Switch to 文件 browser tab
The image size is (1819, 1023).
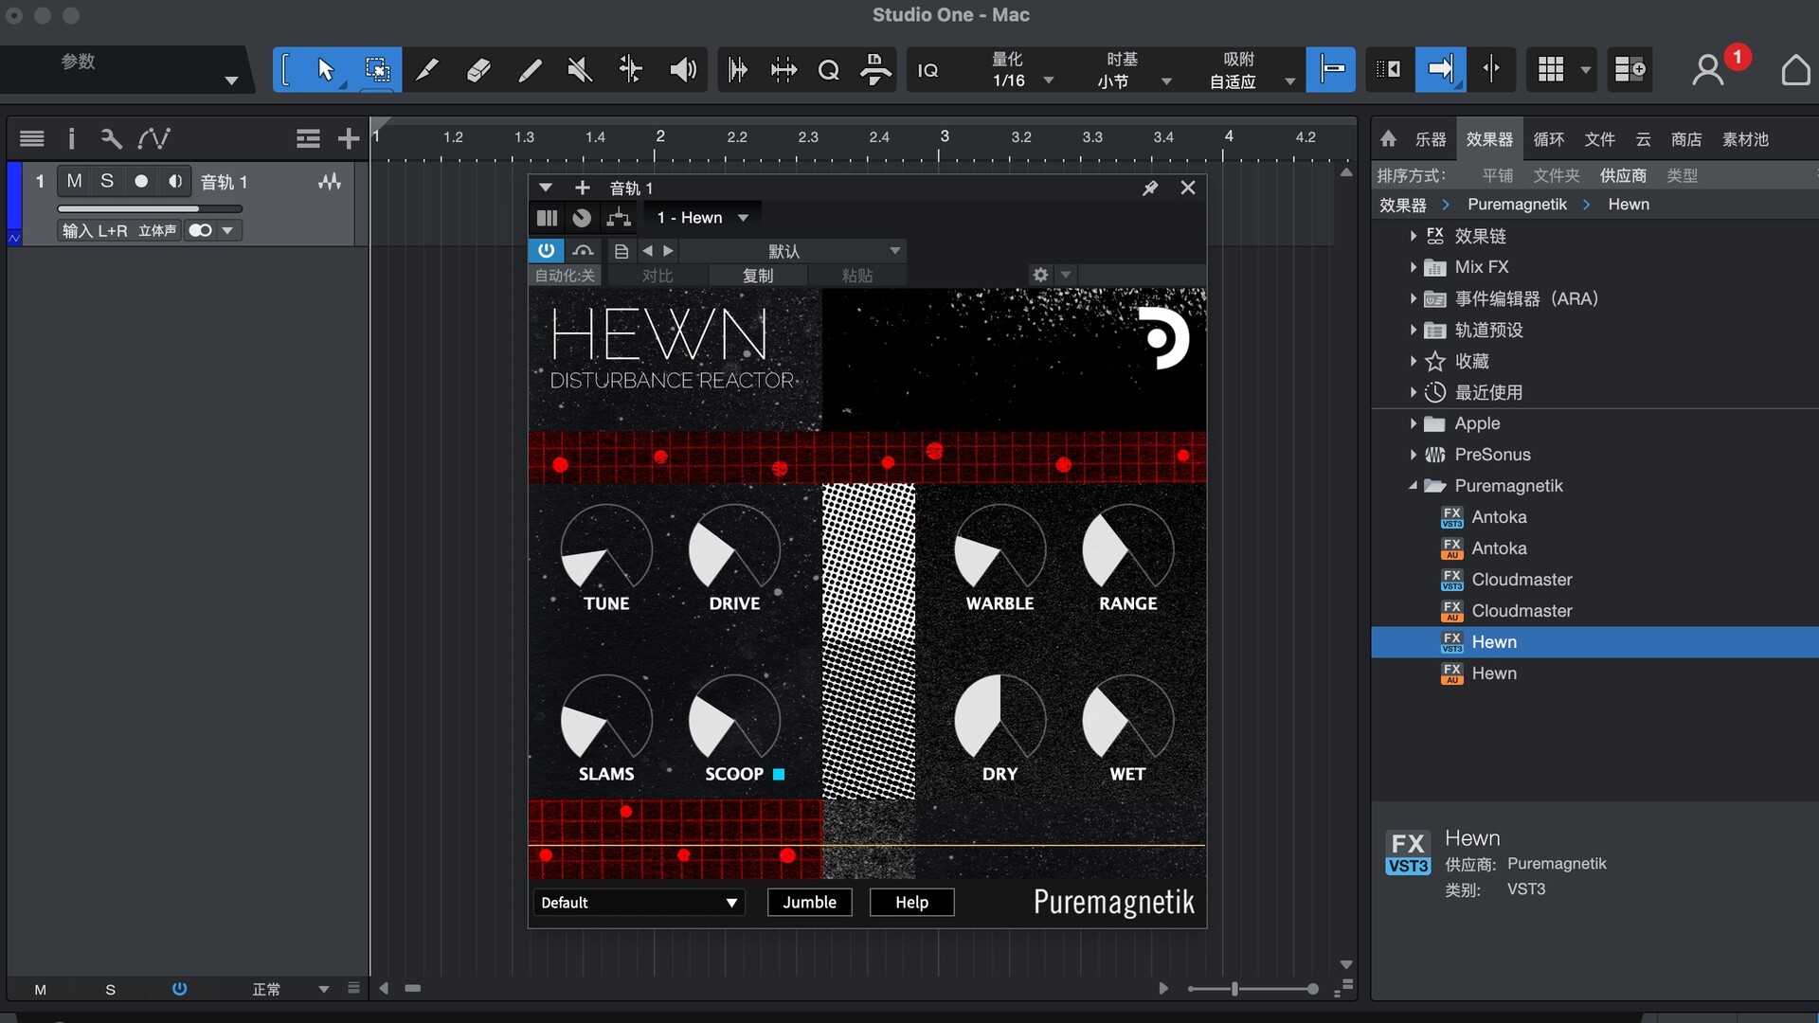[x=1600, y=139]
